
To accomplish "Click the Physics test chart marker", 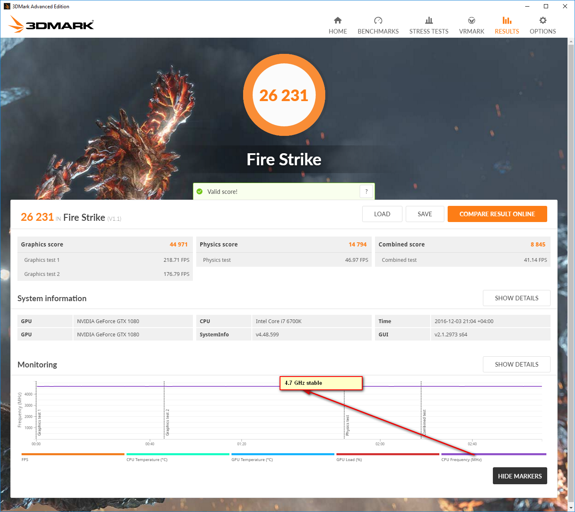I will pos(348,425).
